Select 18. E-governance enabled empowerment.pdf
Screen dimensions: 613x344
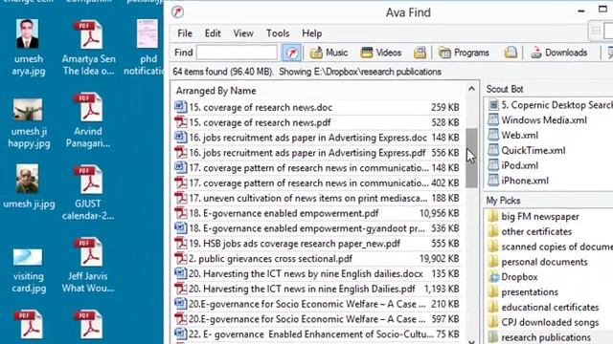[x=317, y=213]
